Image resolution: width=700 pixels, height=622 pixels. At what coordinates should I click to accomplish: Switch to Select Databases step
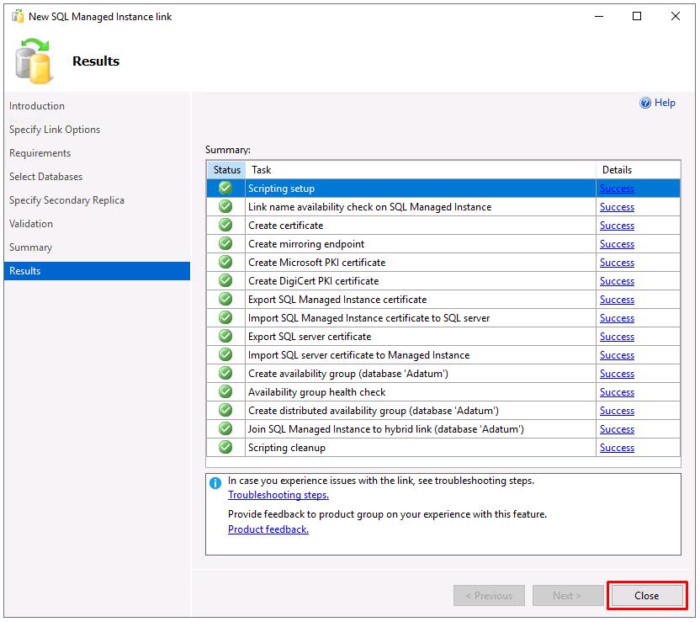(46, 177)
